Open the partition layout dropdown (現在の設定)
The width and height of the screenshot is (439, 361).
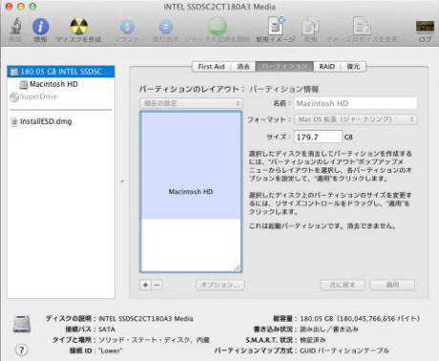coord(191,103)
